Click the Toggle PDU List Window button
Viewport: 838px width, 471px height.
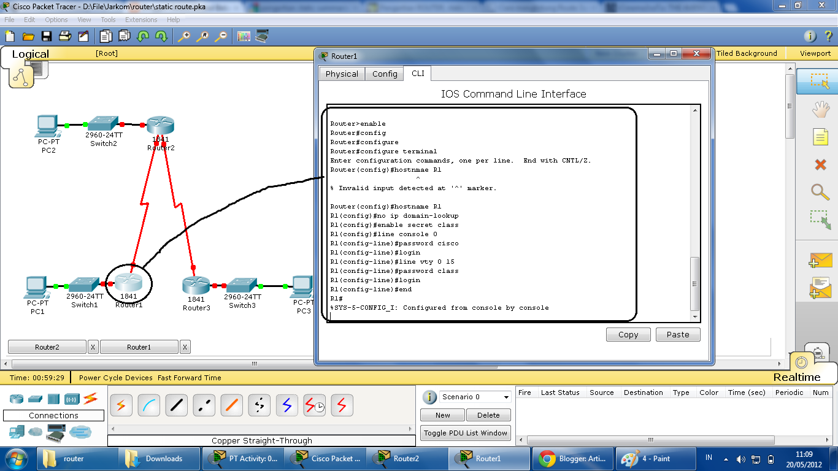466,433
